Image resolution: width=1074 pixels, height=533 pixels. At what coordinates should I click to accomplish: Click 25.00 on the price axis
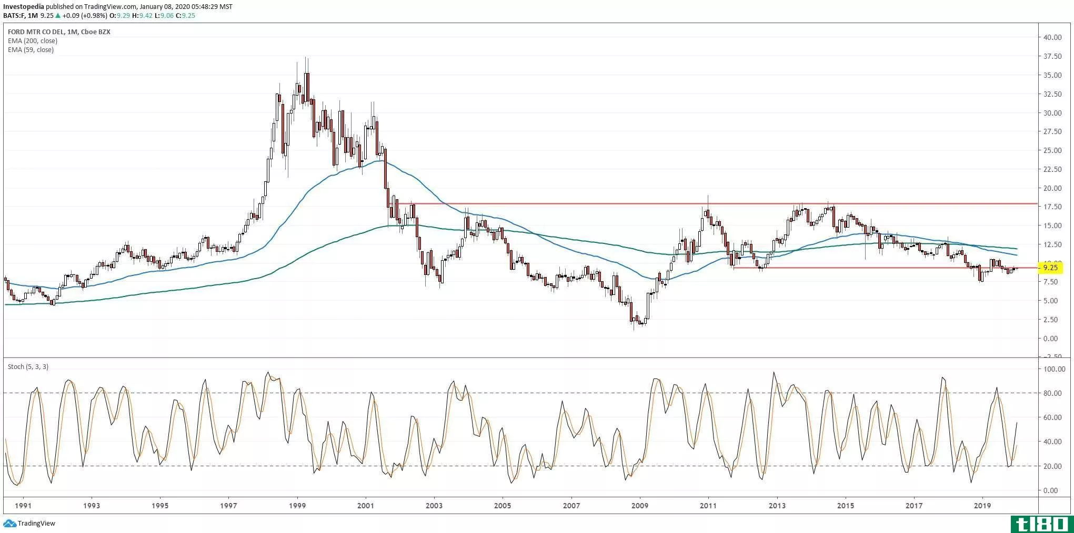point(1052,150)
